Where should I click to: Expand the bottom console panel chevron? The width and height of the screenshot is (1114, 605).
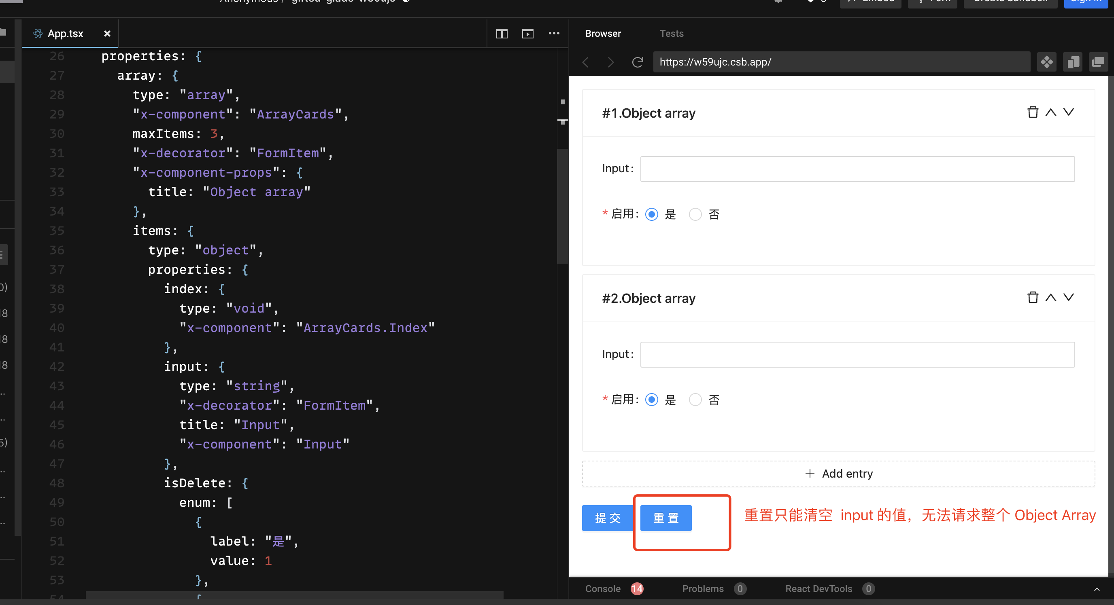coord(1097,589)
